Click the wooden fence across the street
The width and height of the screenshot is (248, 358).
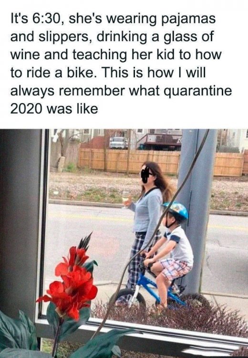click(160, 162)
